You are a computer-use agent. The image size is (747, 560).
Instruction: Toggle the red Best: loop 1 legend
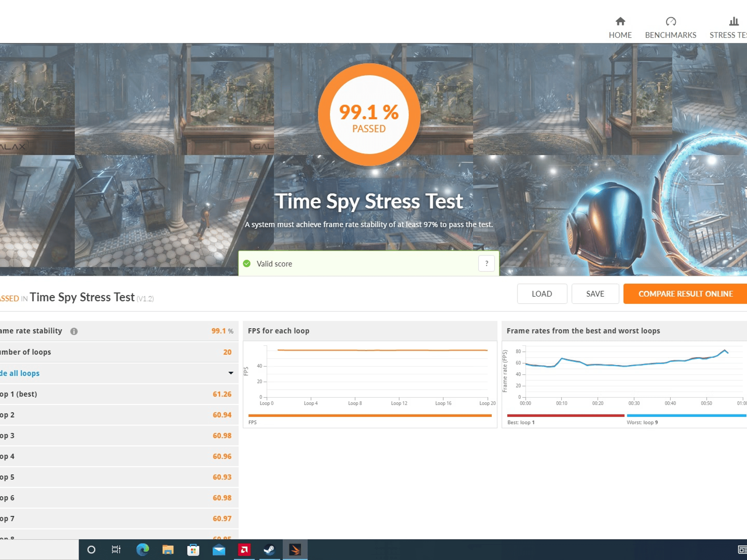(566, 416)
